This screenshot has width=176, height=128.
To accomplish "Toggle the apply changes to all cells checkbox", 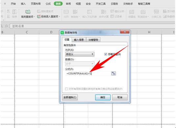I will click(x=66, y=89).
